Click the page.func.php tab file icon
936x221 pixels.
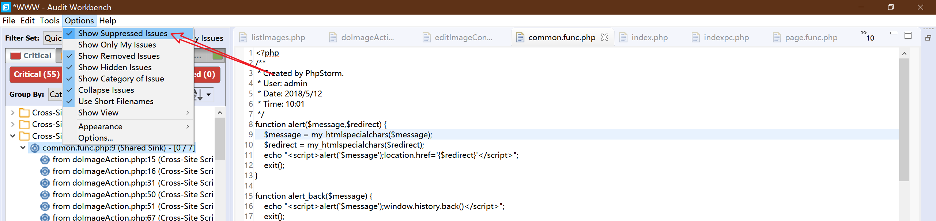tap(777, 37)
